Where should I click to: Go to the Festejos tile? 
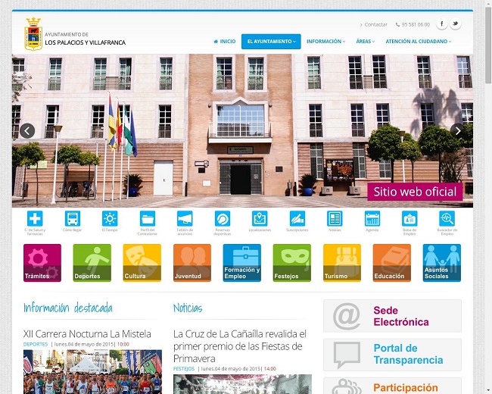pyautogui.click(x=292, y=263)
